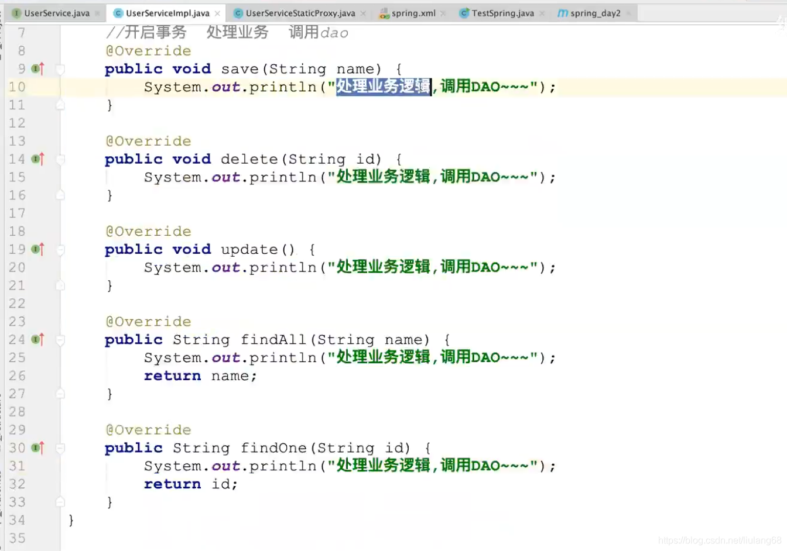Screen dimensions: 787x551
Task: Close the spring_day2 tab
Action: (628, 13)
